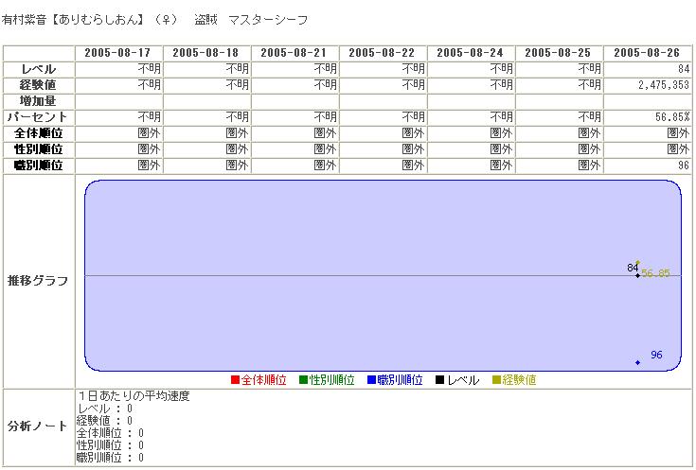Click the olive 経験値 legend swatch

tap(497, 380)
